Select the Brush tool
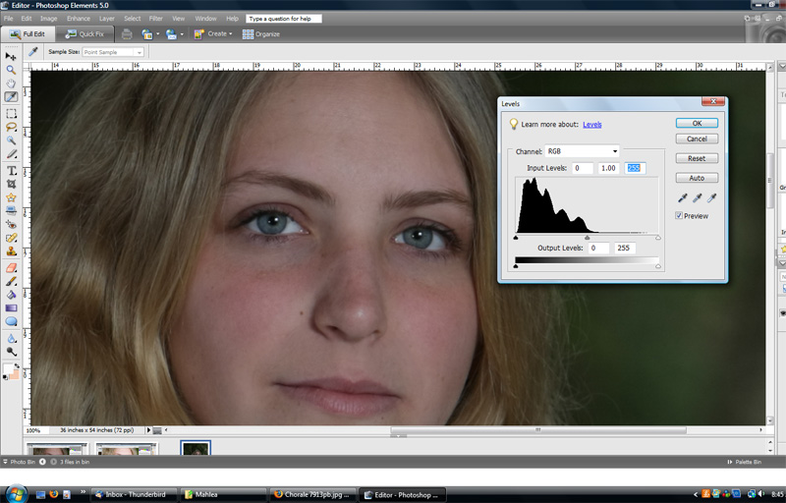786x503 pixels. (11, 282)
